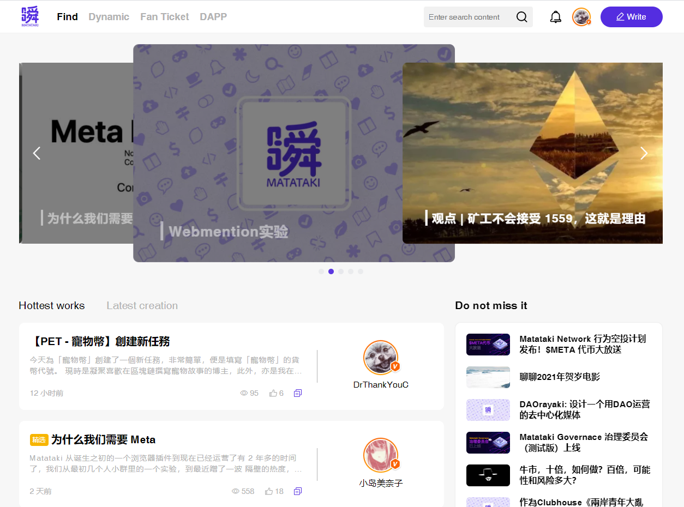Switch to Latest creation tab
Image resolution: width=684 pixels, height=507 pixels.
point(142,306)
